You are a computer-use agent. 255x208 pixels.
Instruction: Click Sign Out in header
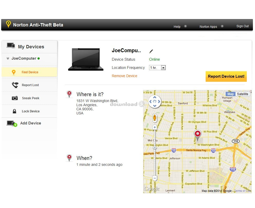pos(242,26)
